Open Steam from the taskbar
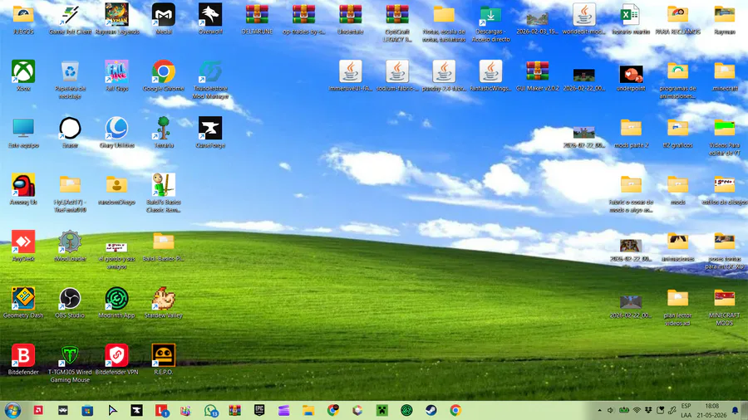748x420 pixels. tap(431, 410)
